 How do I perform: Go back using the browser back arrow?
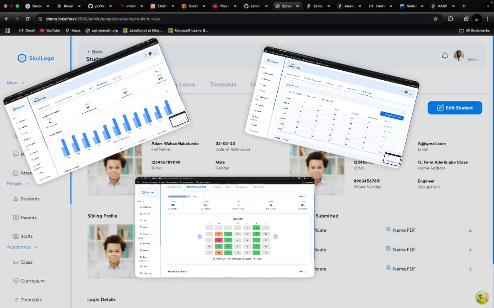point(6,19)
